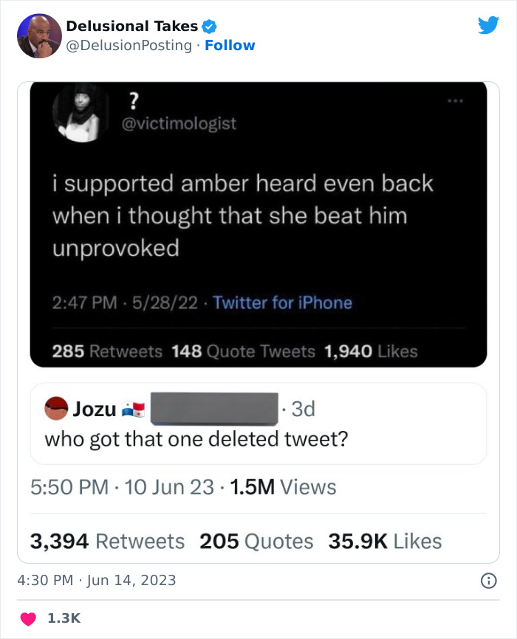The image size is (517, 639).
Task: Click the 4:30 PM Jun 14, 2023 timestamp
Action: (x=97, y=580)
